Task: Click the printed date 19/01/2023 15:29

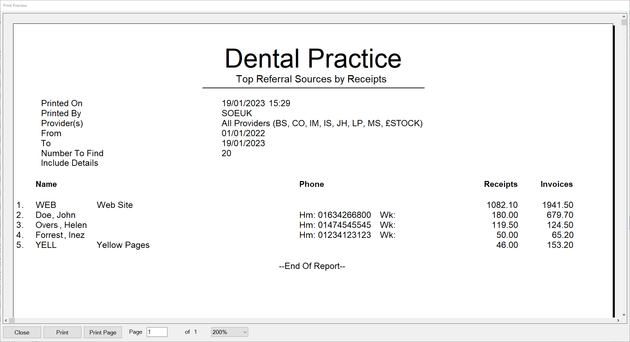Action: point(256,103)
